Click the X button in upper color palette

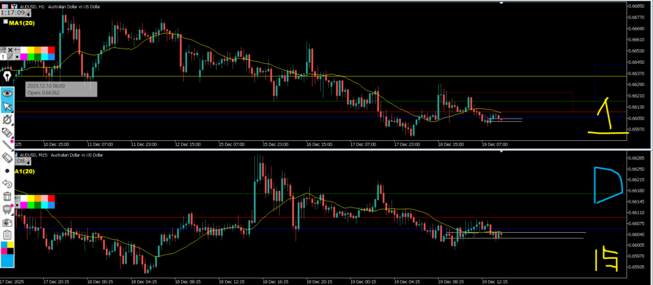10,50
